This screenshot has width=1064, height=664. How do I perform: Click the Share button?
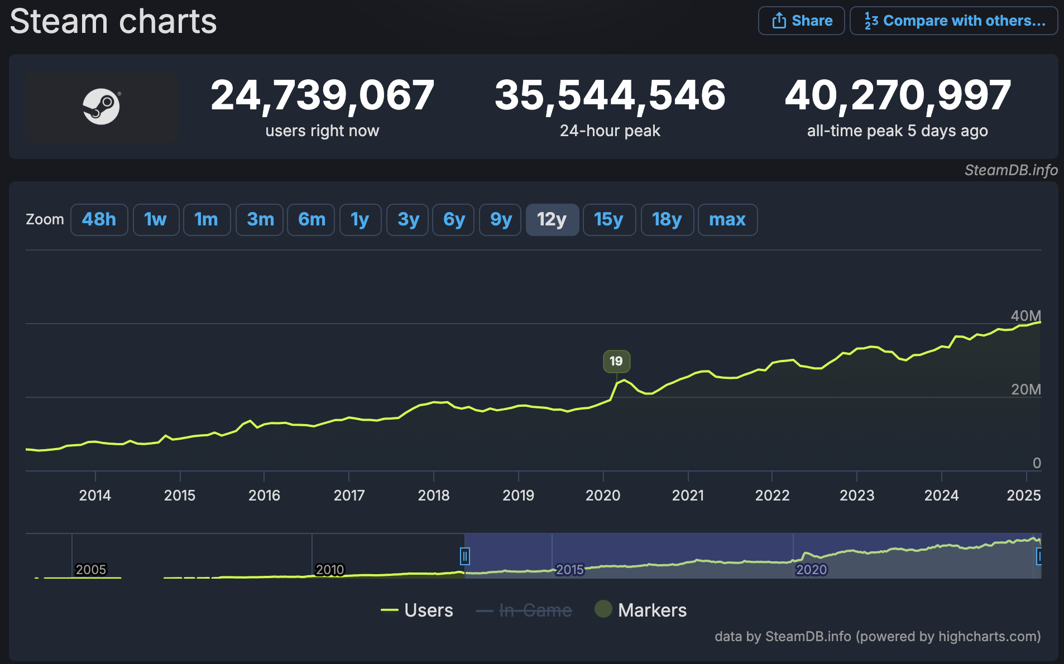point(801,21)
